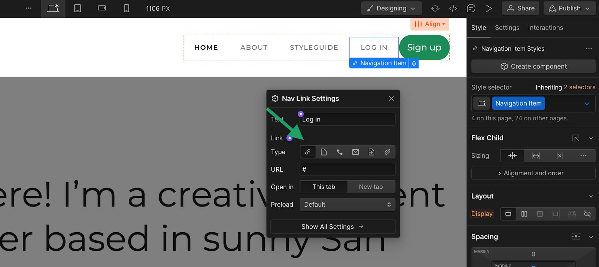599x267 pixels.
Task: Expand Alignment and order section
Action: [533, 173]
